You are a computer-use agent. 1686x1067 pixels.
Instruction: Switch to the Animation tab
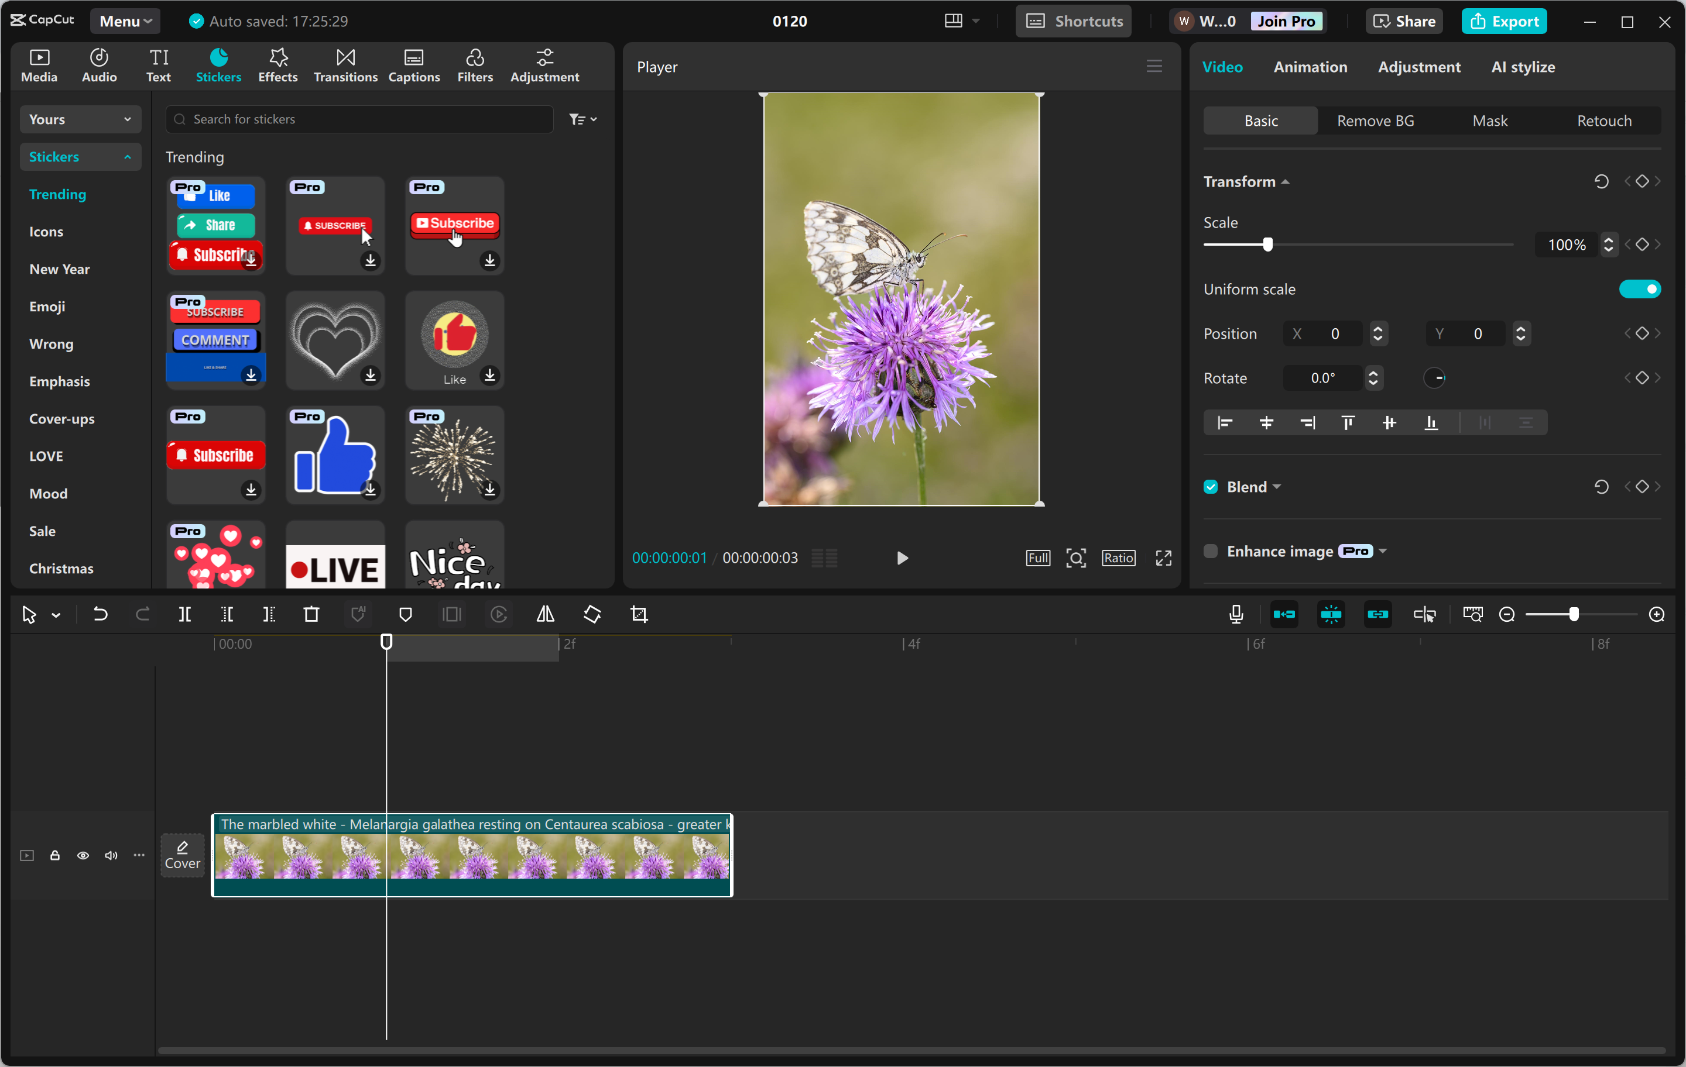(x=1310, y=67)
